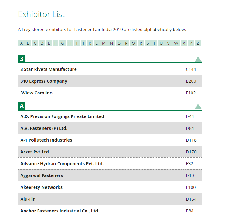
Task: Jump to letter S in alphabet index
Action: point(148,43)
